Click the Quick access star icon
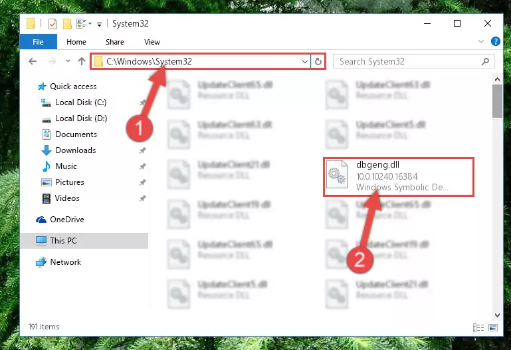The height and width of the screenshot is (350, 511). click(x=42, y=87)
